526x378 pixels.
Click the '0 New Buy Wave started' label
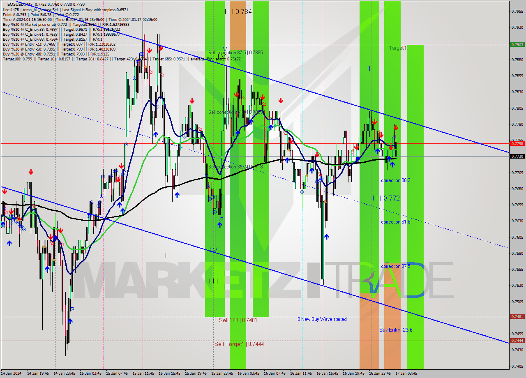[x=322, y=319]
